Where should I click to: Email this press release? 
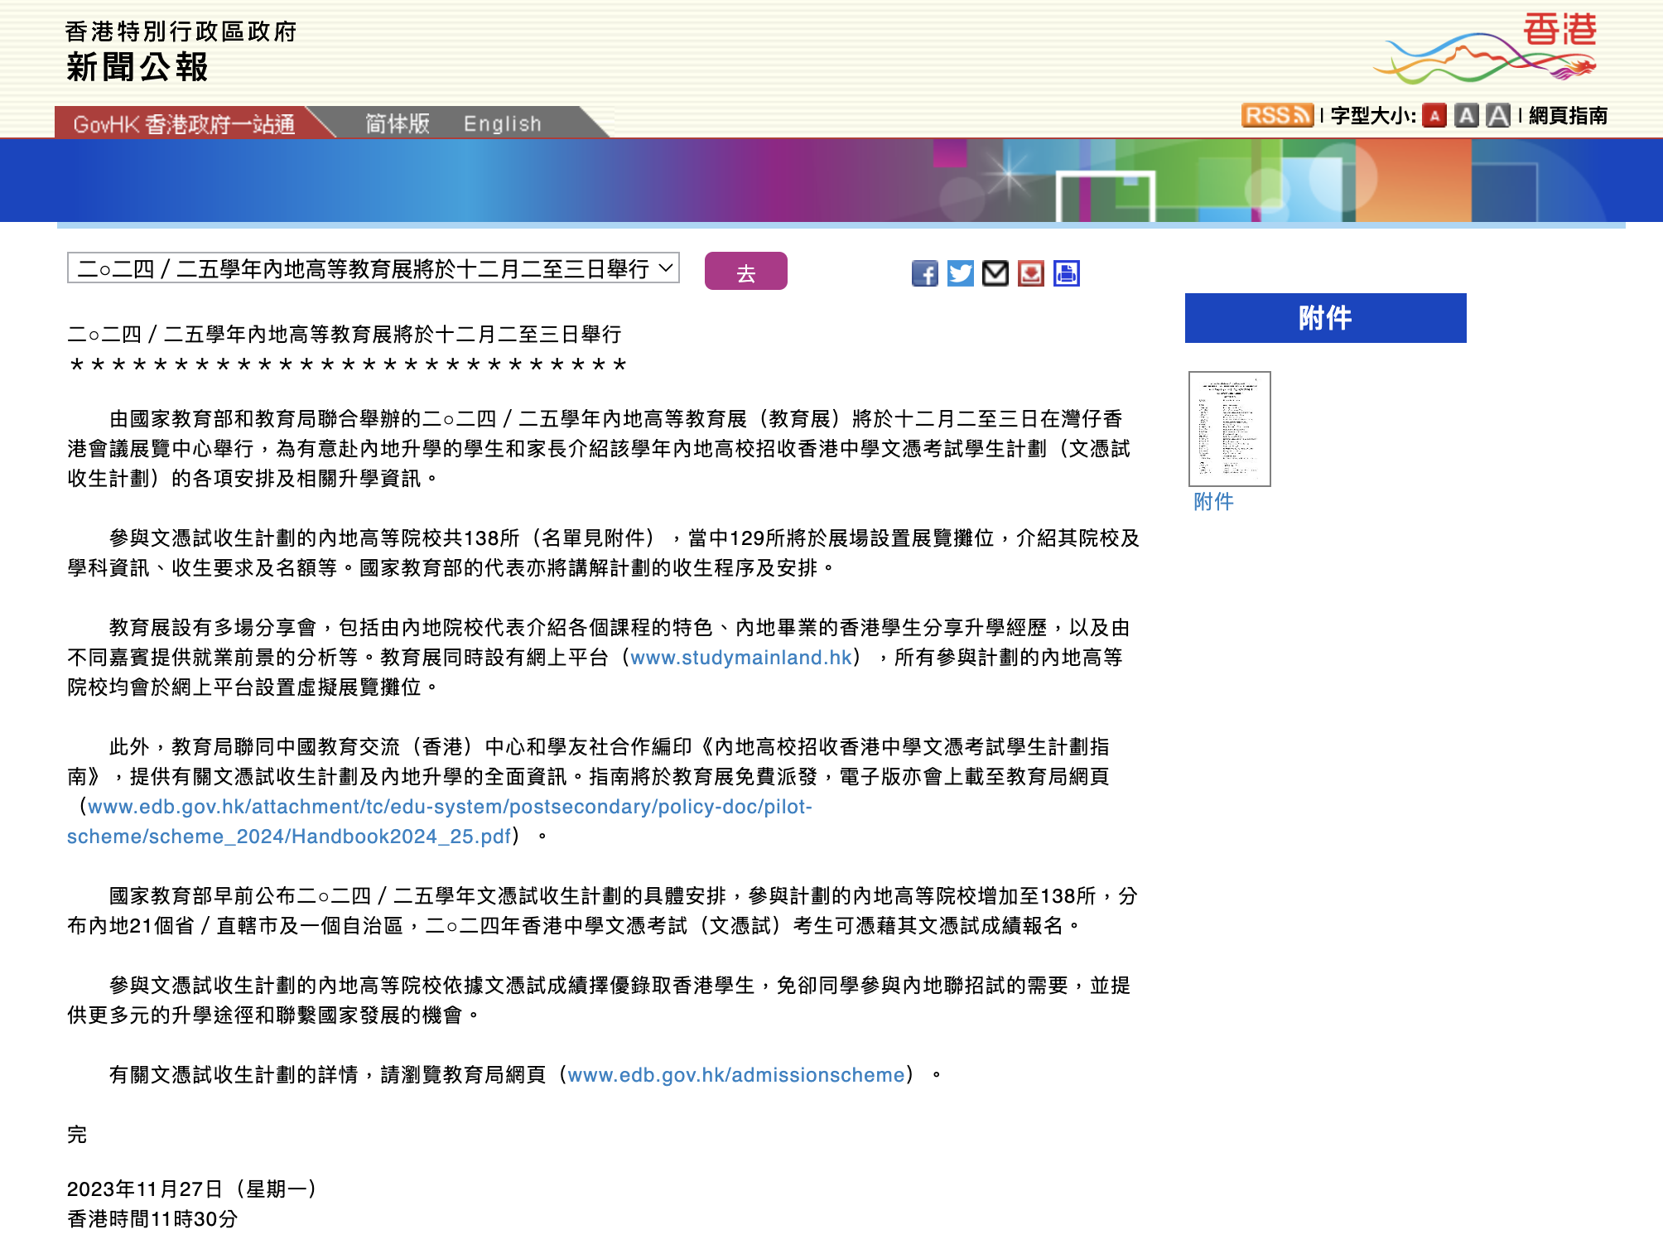click(x=995, y=274)
